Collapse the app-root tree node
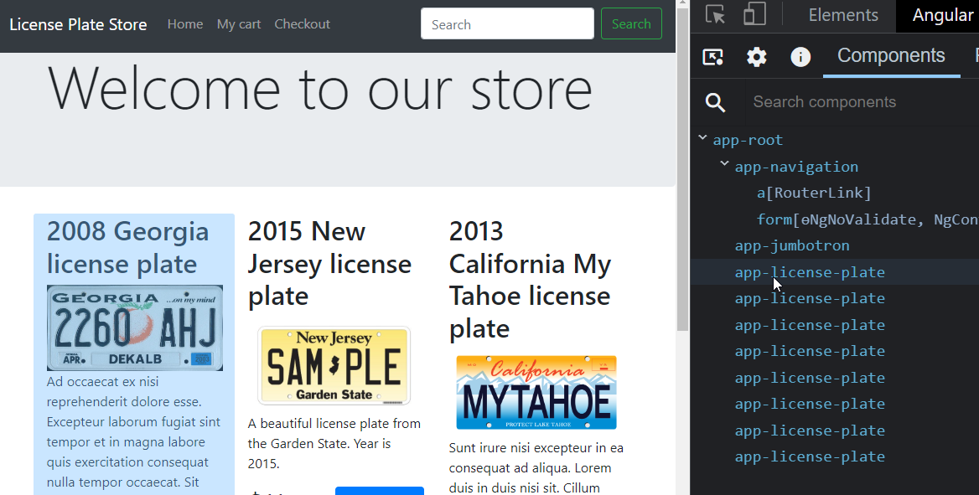979x495 pixels. [703, 138]
